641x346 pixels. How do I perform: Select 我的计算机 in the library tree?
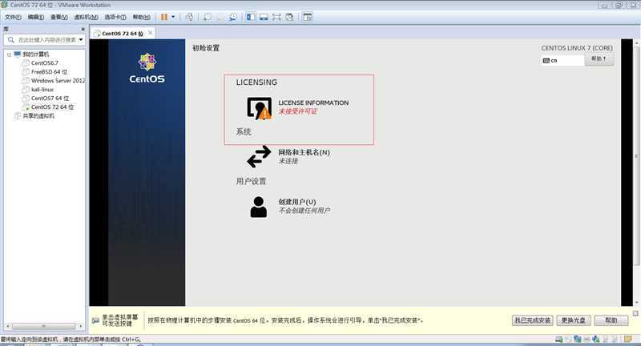pos(35,54)
